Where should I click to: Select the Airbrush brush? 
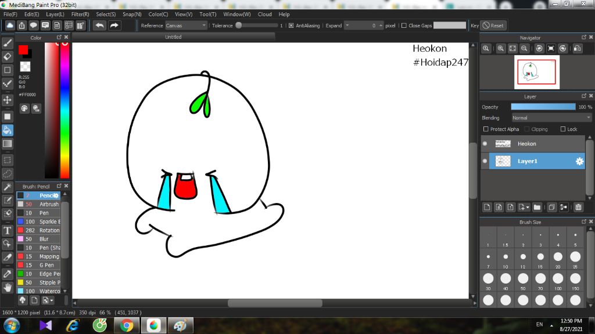(38, 204)
